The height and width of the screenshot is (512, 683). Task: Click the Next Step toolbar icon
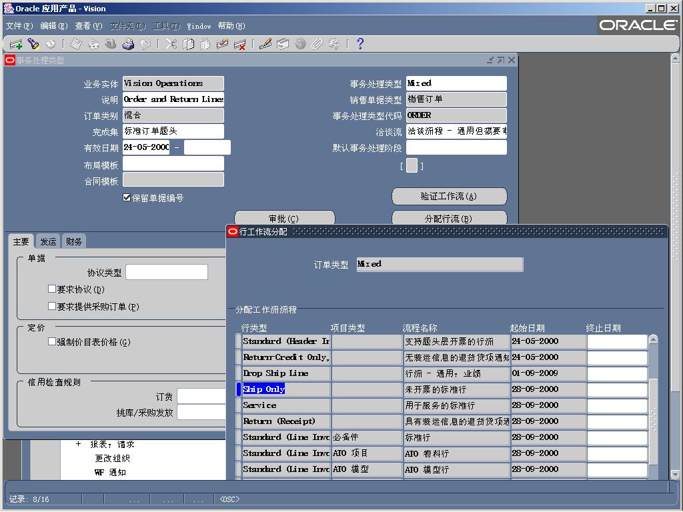(93, 44)
